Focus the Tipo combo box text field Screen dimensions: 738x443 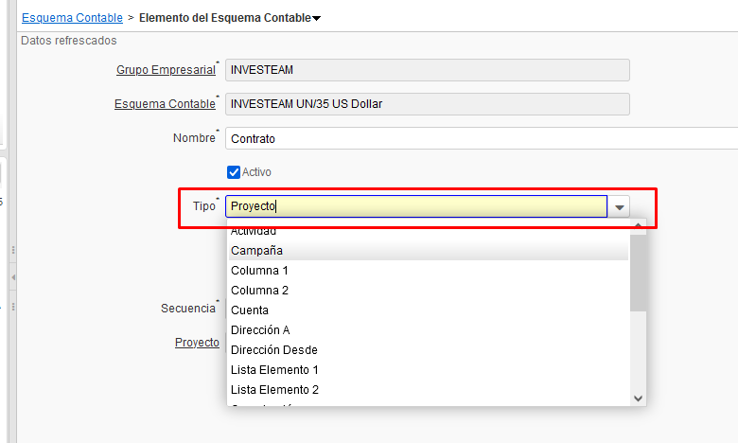tap(416, 206)
